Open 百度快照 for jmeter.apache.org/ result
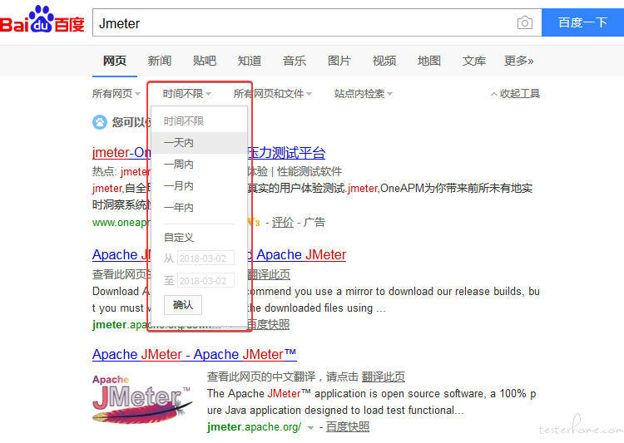 (348, 427)
